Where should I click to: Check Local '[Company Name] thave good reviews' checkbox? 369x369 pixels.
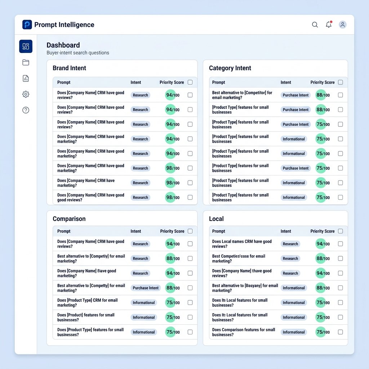click(340, 273)
